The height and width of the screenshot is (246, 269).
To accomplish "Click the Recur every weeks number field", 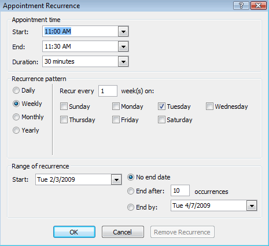I will pos(108,91).
